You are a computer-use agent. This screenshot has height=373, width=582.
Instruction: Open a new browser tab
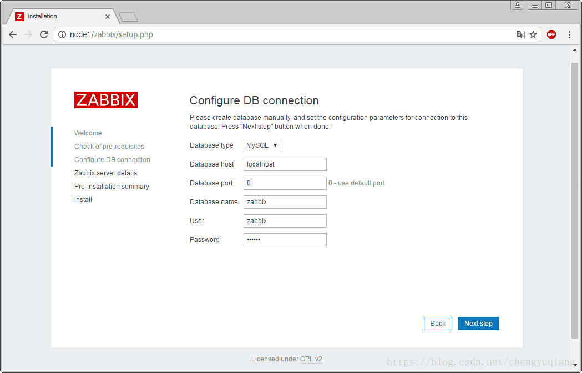pyautogui.click(x=128, y=17)
